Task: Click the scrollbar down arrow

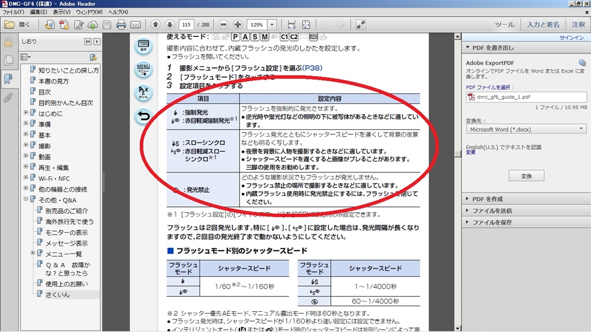Action: 457,328
